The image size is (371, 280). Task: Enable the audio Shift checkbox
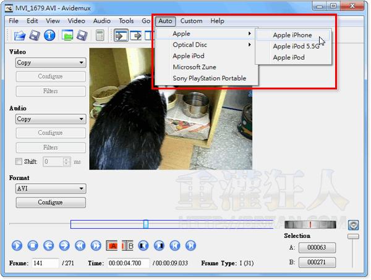pos(19,162)
